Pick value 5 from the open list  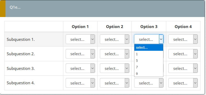[x=149, y=61]
